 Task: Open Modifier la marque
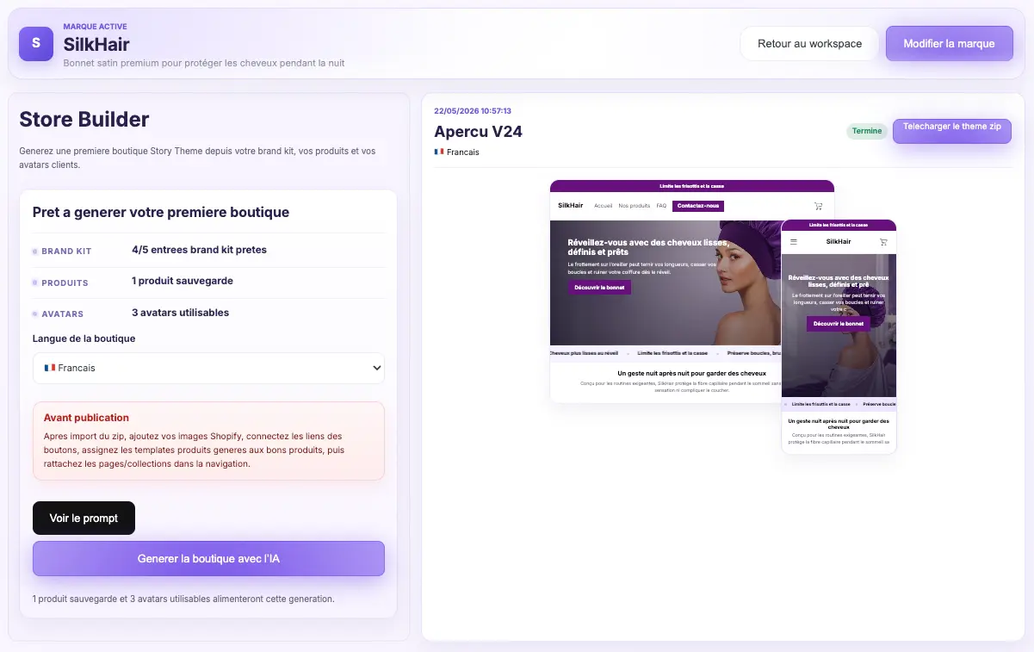click(x=949, y=43)
